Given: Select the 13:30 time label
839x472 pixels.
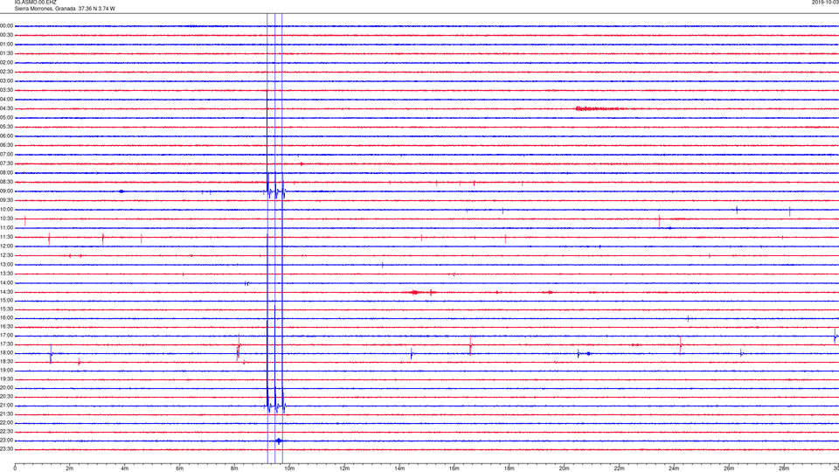Looking at the screenshot, I should 7,274.
